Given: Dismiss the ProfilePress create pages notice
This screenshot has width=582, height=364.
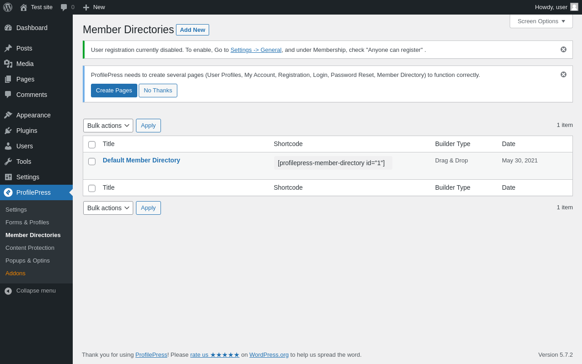Looking at the screenshot, I should click(x=563, y=74).
